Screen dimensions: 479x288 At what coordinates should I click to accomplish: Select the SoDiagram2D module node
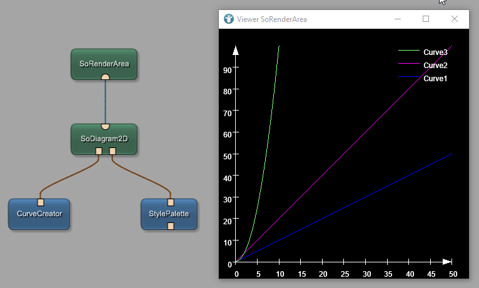(104, 139)
